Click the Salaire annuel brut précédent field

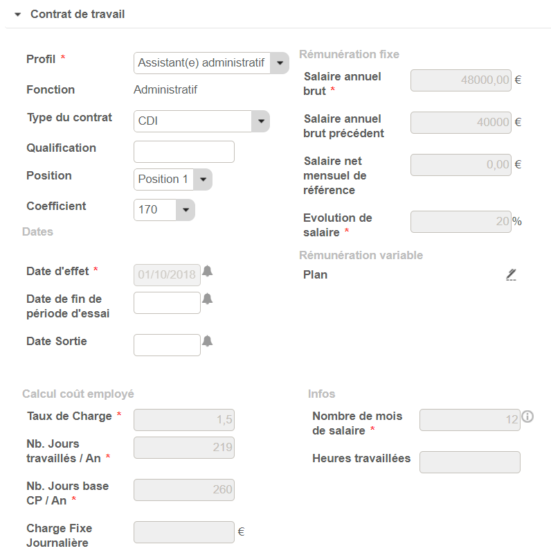[x=461, y=122]
